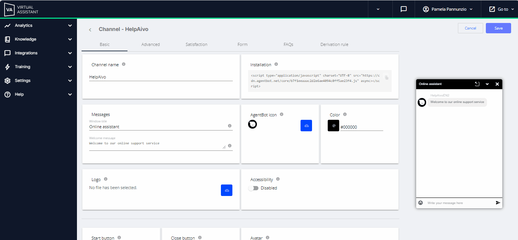
Task: Click the Training lightning bolt icon
Action: (7, 67)
